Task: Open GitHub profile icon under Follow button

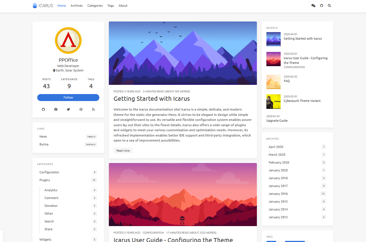Action: [43, 109]
